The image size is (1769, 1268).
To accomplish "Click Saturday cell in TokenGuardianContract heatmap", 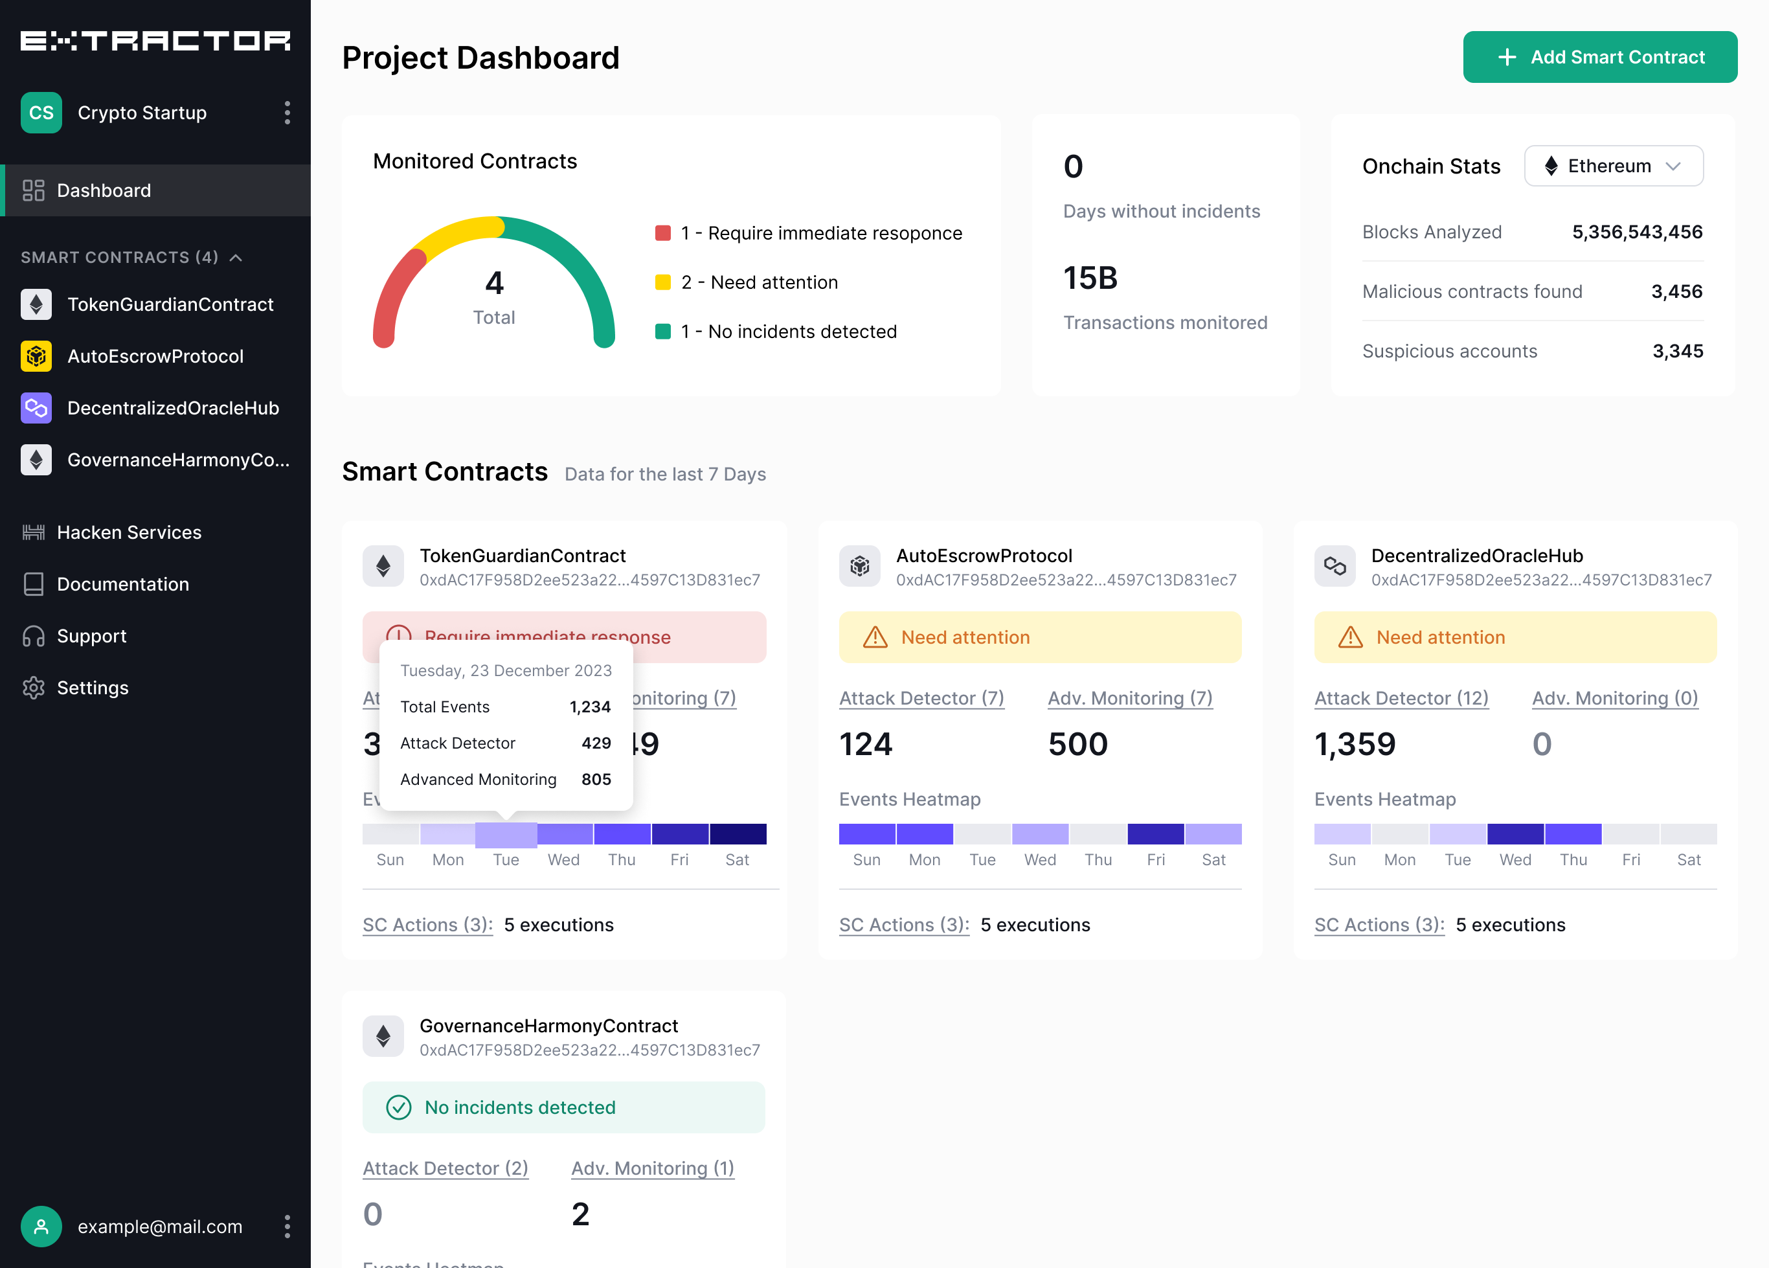I will tap(737, 834).
